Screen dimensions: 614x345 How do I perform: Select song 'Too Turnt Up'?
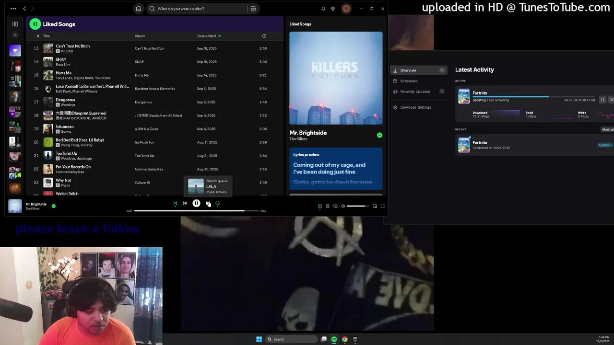tap(153, 156)
